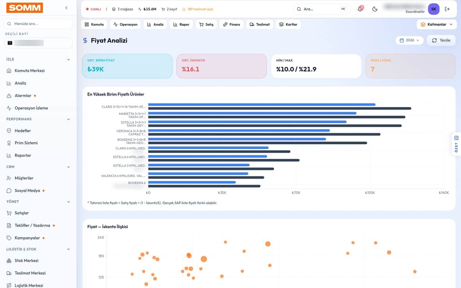Open the 2026 year dropdown
Viewport: 461px width, 288px height.
click(409, 40)
